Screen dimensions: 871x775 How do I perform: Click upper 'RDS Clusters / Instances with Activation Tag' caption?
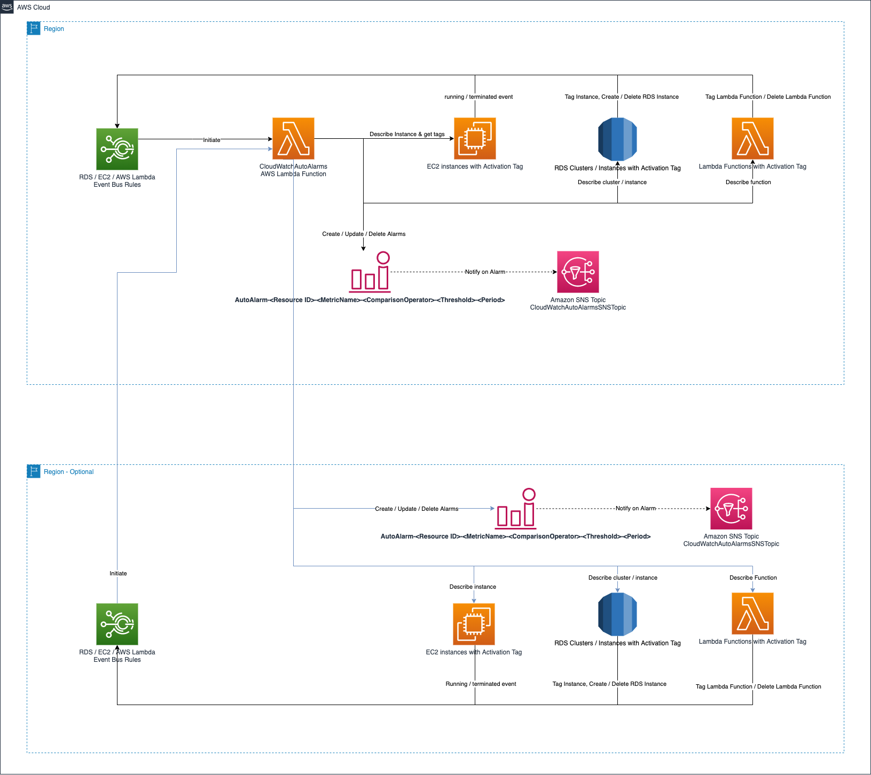tap(617, 168)
